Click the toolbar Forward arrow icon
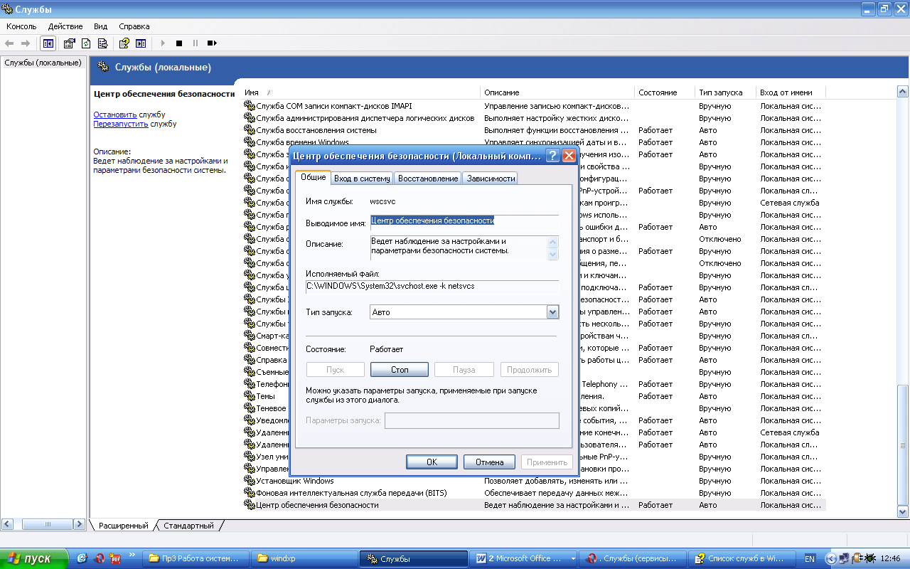The image size is (910, 569). click(x=26, y=43)
